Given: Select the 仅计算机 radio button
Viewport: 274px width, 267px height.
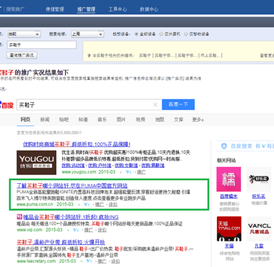Looking at the screenshot, I should (x=161, y=34).
